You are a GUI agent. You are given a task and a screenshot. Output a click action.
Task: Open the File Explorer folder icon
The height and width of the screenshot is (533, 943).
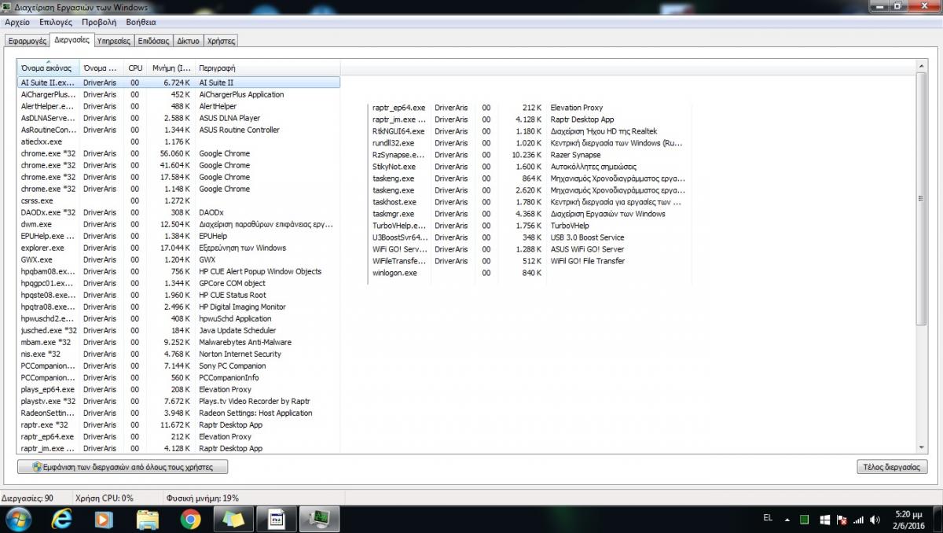(x=148, y=519)
